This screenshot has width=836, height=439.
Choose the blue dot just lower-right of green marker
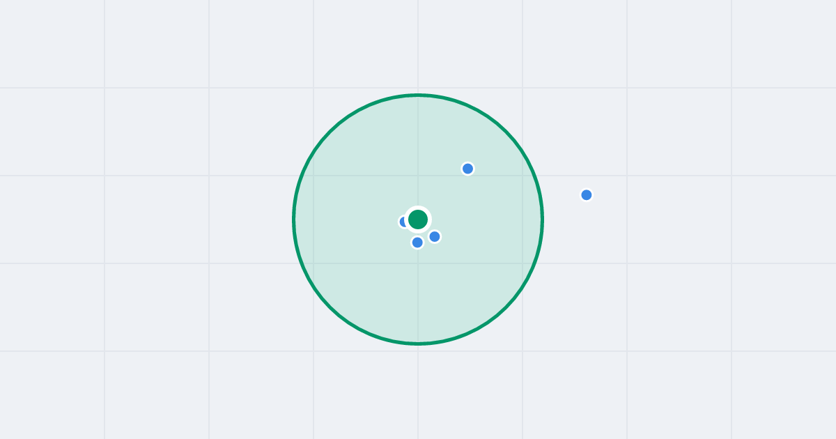pos(435,237)
